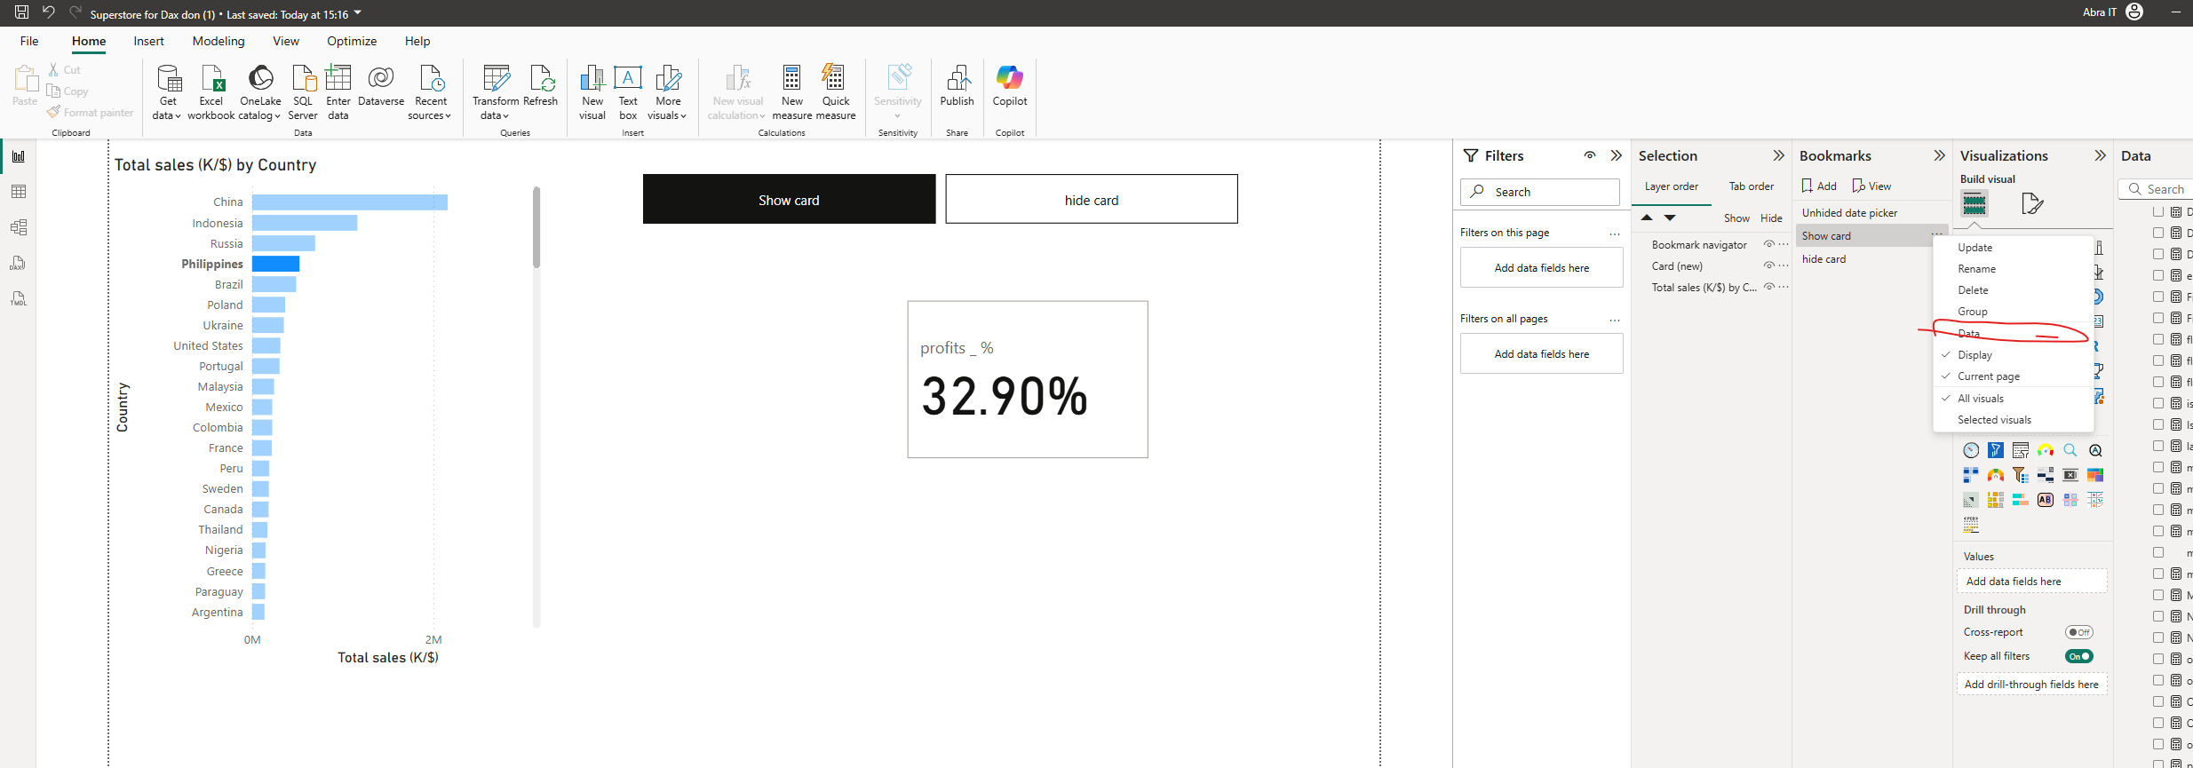Insert a Text box

[628, 92]
